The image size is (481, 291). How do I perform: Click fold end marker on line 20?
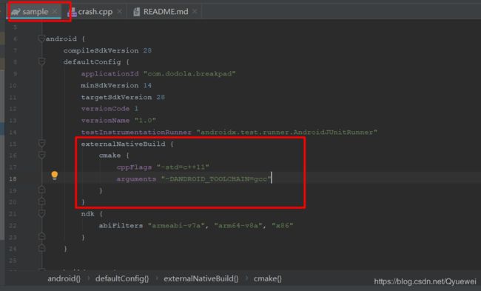pos(42,201)
